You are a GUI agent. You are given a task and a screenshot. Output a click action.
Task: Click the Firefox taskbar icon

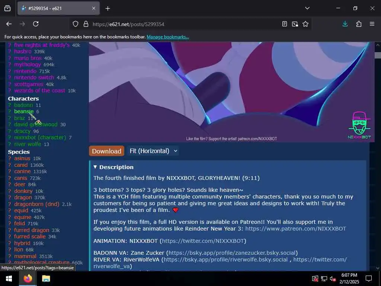click(28, 279)
